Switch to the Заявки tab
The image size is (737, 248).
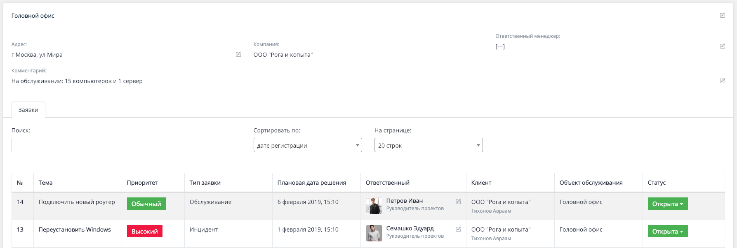click(28, 110)
